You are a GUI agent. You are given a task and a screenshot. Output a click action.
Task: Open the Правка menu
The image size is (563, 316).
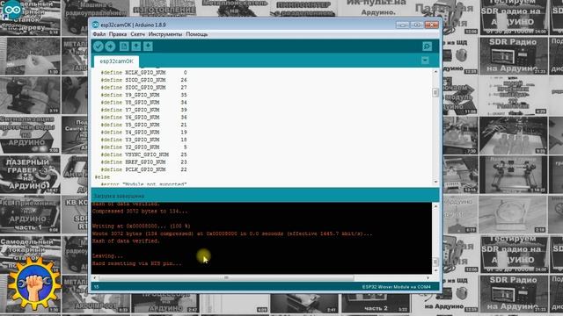click(x=118, y=34)
